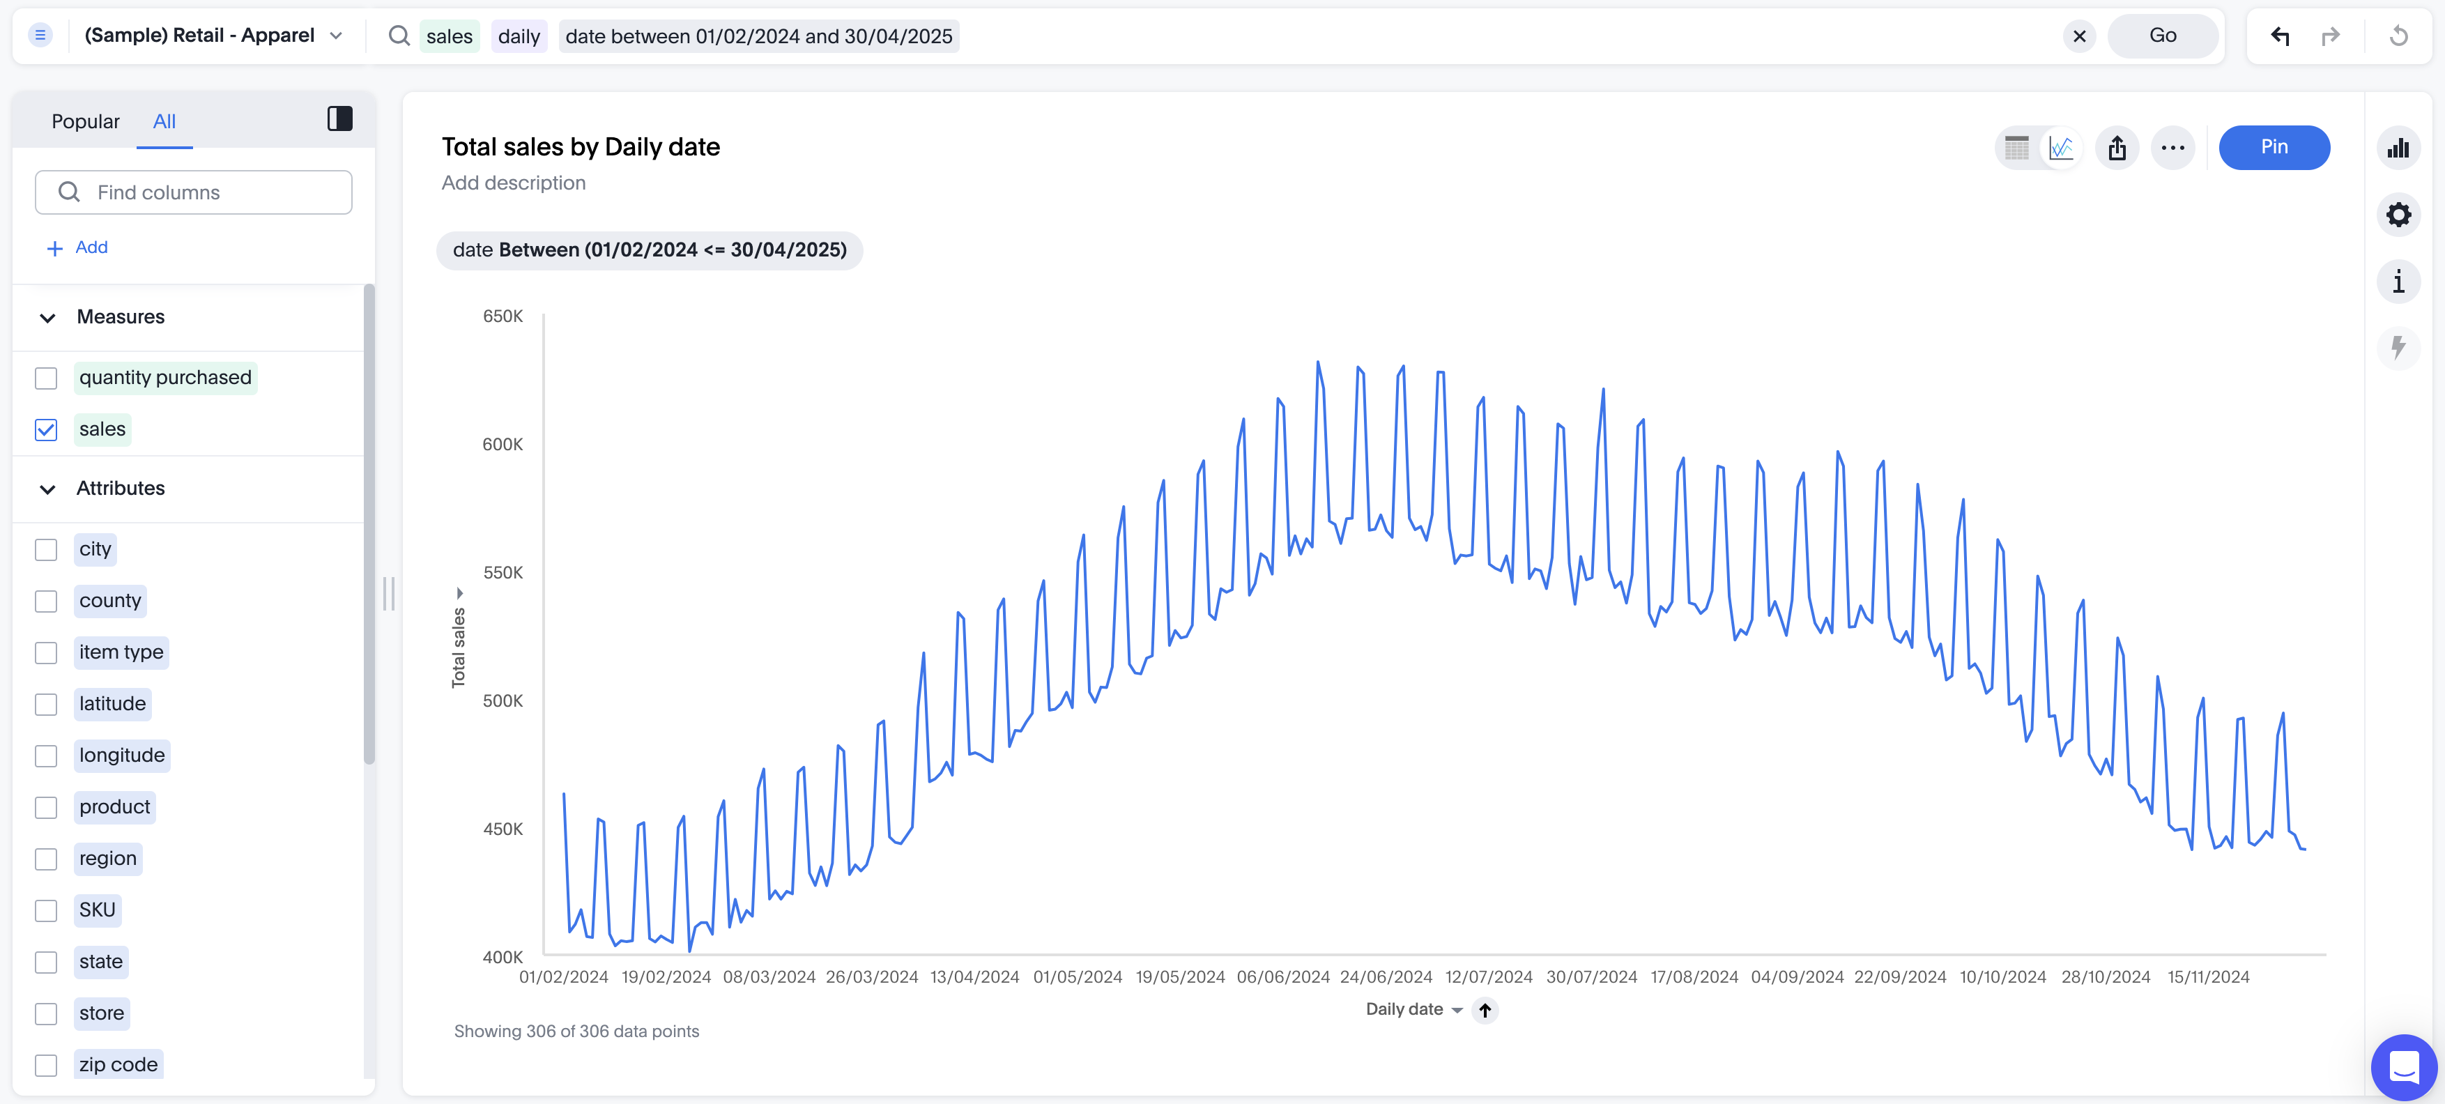Click the Go button to run query

(2164, 36)
